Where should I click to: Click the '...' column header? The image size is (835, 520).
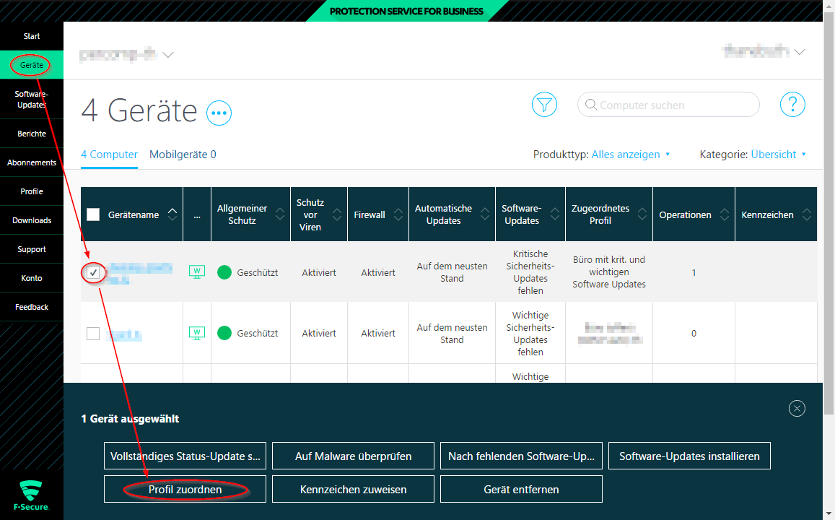coord(197,214)
